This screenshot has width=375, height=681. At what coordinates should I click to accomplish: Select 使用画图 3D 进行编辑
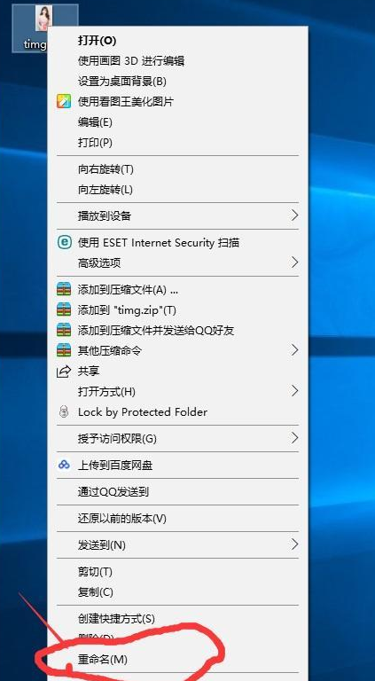click(x=177, y=61)
